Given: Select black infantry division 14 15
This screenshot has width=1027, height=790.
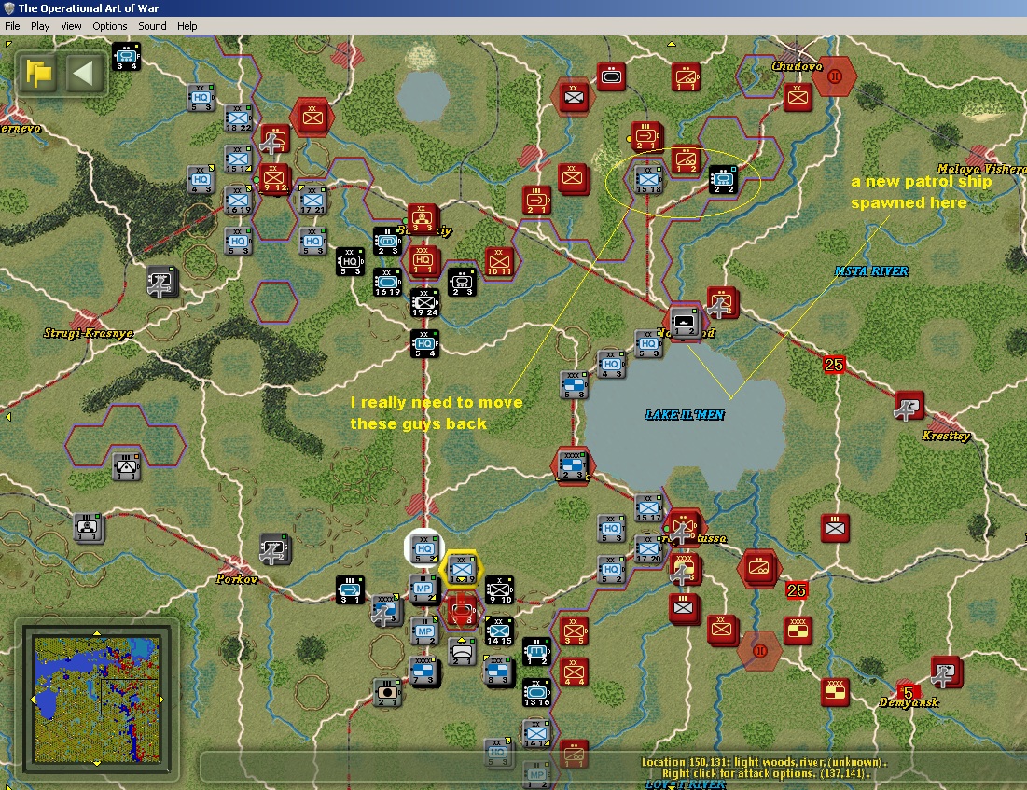Looking at the screenshot, I should point(499,631).
